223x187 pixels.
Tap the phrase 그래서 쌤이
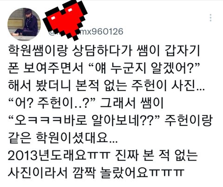click(x=132, y=103)
